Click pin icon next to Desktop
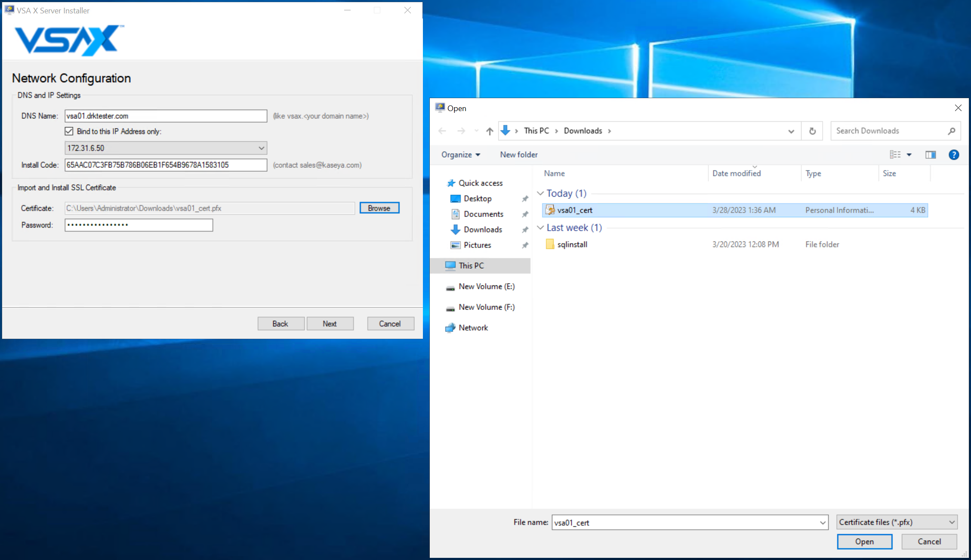Viewport: 971px width, 560px height. pos(525,199)
